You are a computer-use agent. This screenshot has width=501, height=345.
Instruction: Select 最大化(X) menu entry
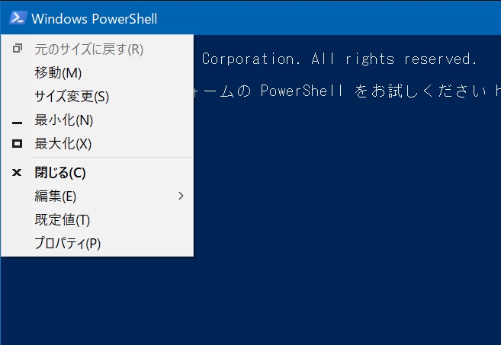point(97,144)
